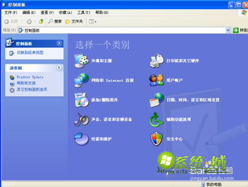This screenshot has width=248, height=187.
Task: Open the 帮助(H) menu
Action: click(x=102, y=12)
